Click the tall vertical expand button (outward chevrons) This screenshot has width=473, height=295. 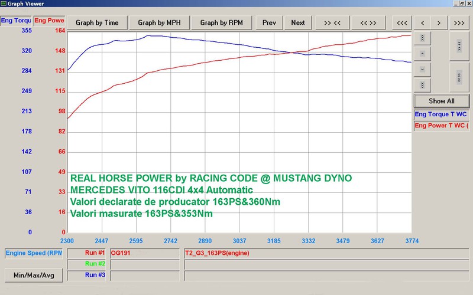coord(459,77)
